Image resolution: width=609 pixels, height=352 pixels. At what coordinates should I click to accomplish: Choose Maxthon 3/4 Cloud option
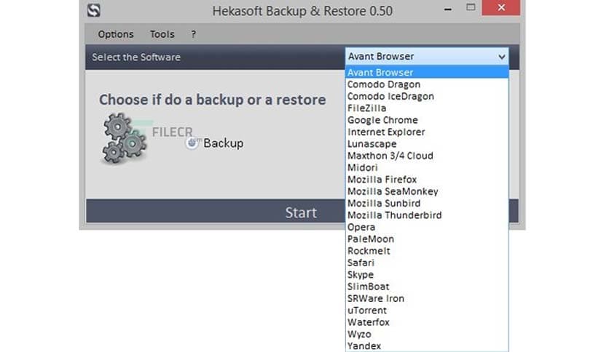427,156
